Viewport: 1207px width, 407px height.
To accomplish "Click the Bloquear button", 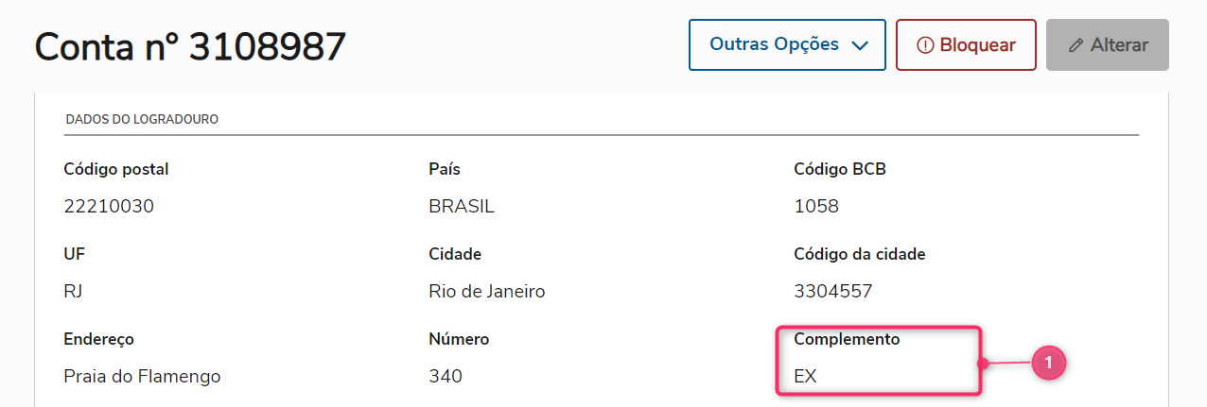I will pyautogui.click(x=966, y=44).
